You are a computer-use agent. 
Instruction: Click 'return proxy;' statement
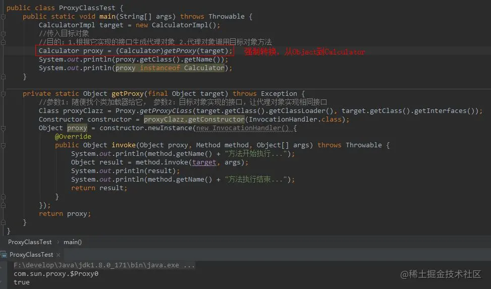(x=65, y=213)
